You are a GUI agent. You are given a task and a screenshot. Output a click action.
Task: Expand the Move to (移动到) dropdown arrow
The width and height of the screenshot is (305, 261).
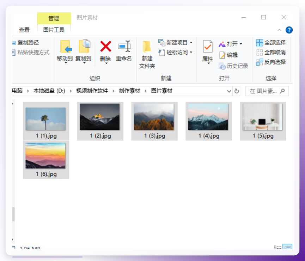[66, 63]
